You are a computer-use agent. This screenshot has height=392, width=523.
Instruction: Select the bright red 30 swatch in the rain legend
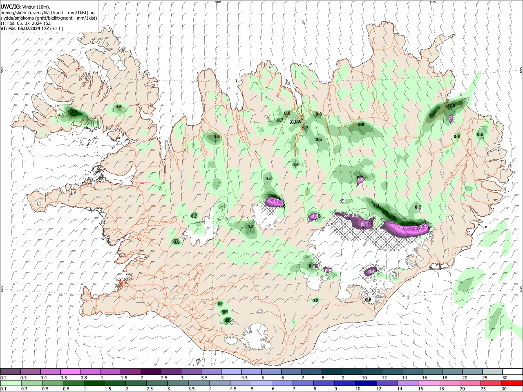(512, 383)
